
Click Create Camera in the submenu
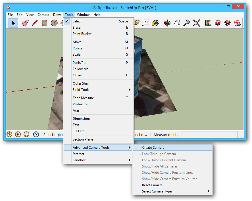click(172, 148)
